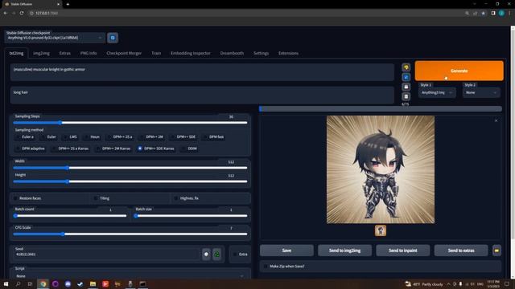Open the Chrome three-dot menu
515x289 pixels.
point(509,13)
